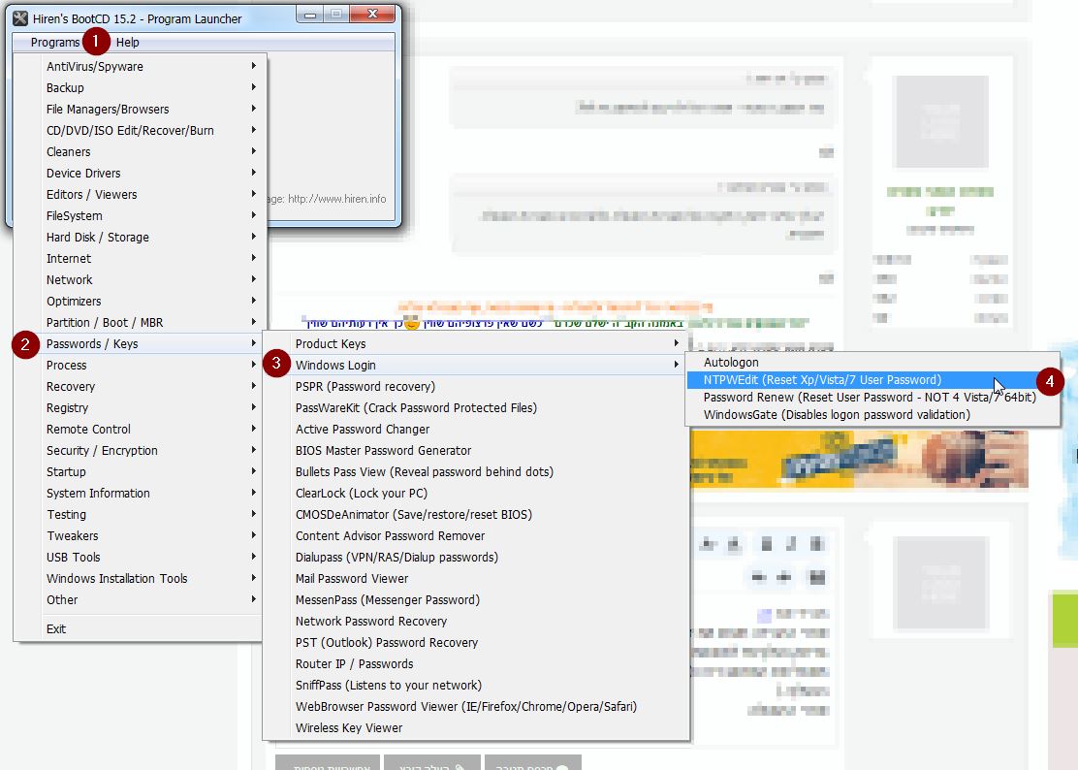Launch Dialupass VPN/RAS passwords tool
This screenshot has width=1078, height=770.
tap(476, 557)
